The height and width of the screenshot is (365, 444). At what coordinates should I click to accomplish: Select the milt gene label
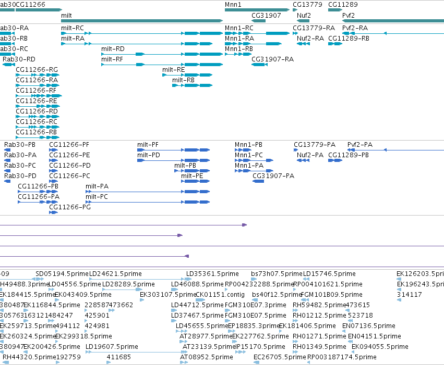click(66, 16)
